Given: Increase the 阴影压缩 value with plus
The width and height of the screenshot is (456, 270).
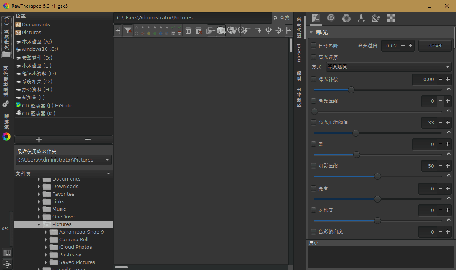Looking at the screenshot, I should point(448,166).
